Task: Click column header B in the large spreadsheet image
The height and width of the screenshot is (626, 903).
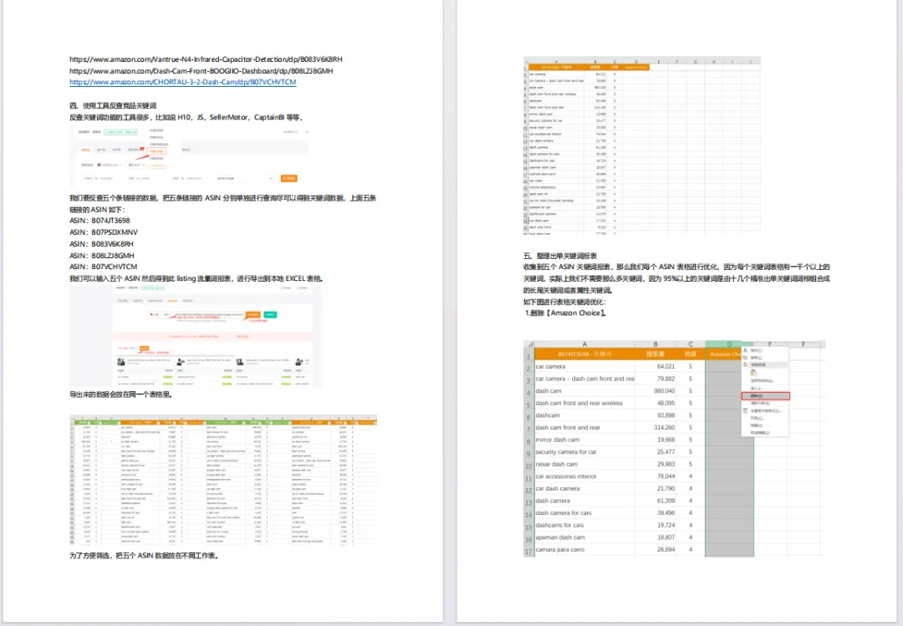Action: click(x=656, y=344)
